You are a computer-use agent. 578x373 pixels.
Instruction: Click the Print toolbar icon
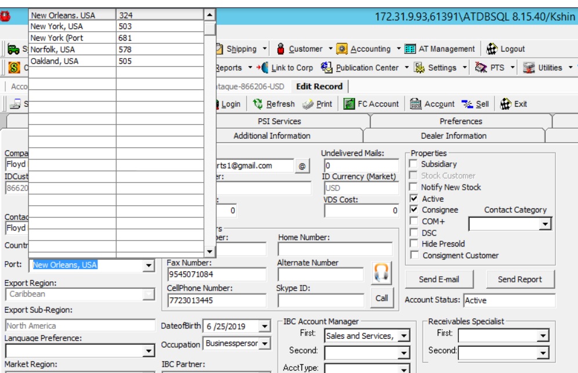click(x=308, y=104)
